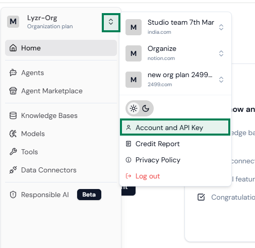Tick the Congratulations checklist checkbox
The height and width of the screenshot is (248, 255).
tap(201, 197)
